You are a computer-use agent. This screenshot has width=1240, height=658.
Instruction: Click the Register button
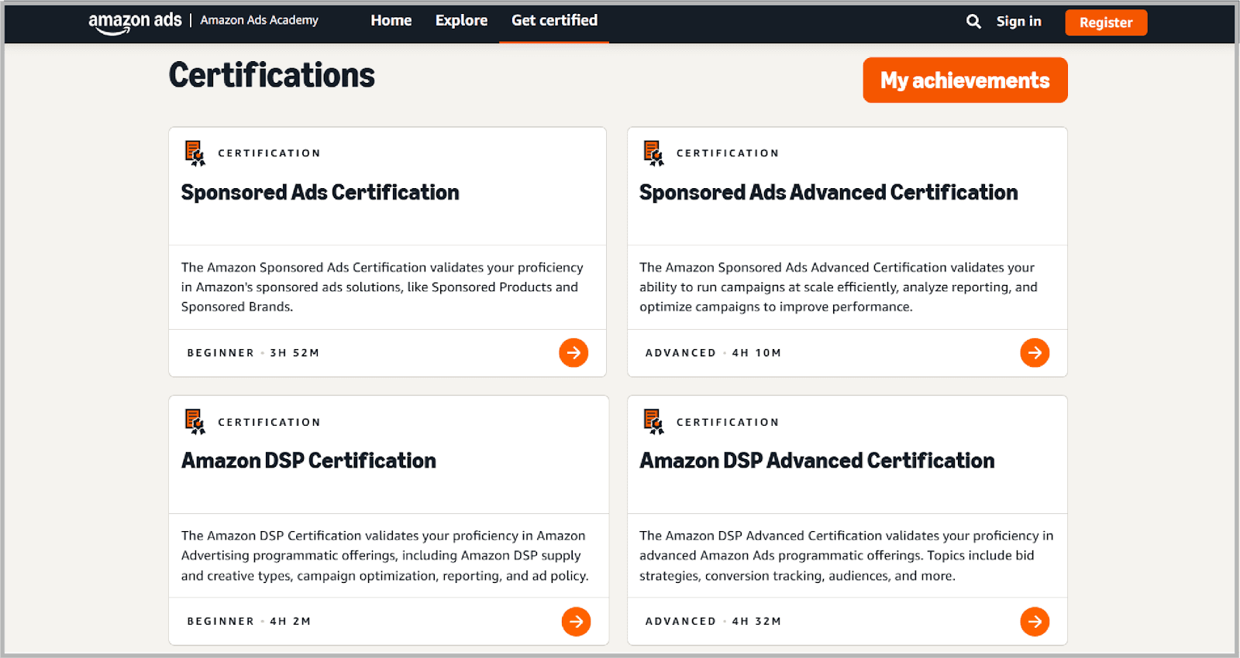(x=1106, y=22)
